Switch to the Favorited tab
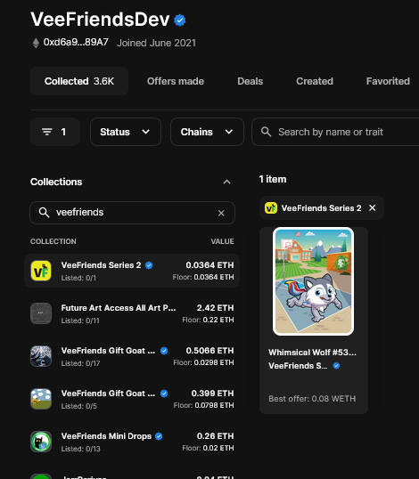419x479 pixels. tap(388, 81)
